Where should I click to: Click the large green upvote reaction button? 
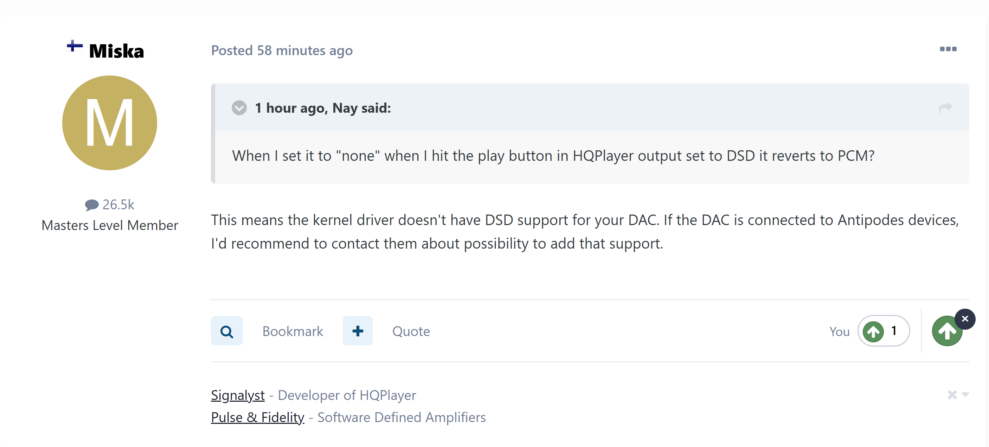[946, 331]
